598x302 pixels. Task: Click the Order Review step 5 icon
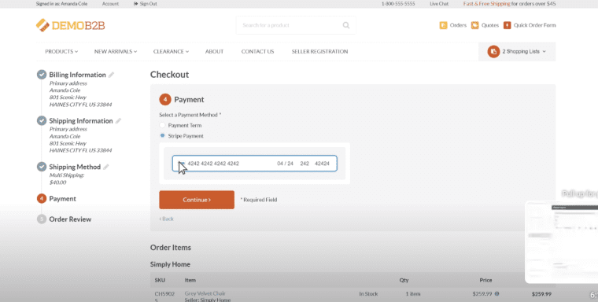click(42, 219)
